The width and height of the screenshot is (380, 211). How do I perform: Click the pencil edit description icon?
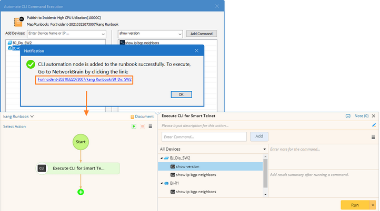(374, 125)
